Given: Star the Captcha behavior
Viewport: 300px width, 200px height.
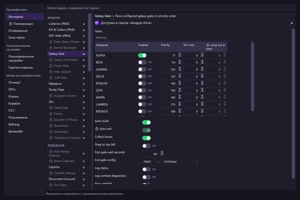Looking at the screenshot, I should [x=84, y=167].
